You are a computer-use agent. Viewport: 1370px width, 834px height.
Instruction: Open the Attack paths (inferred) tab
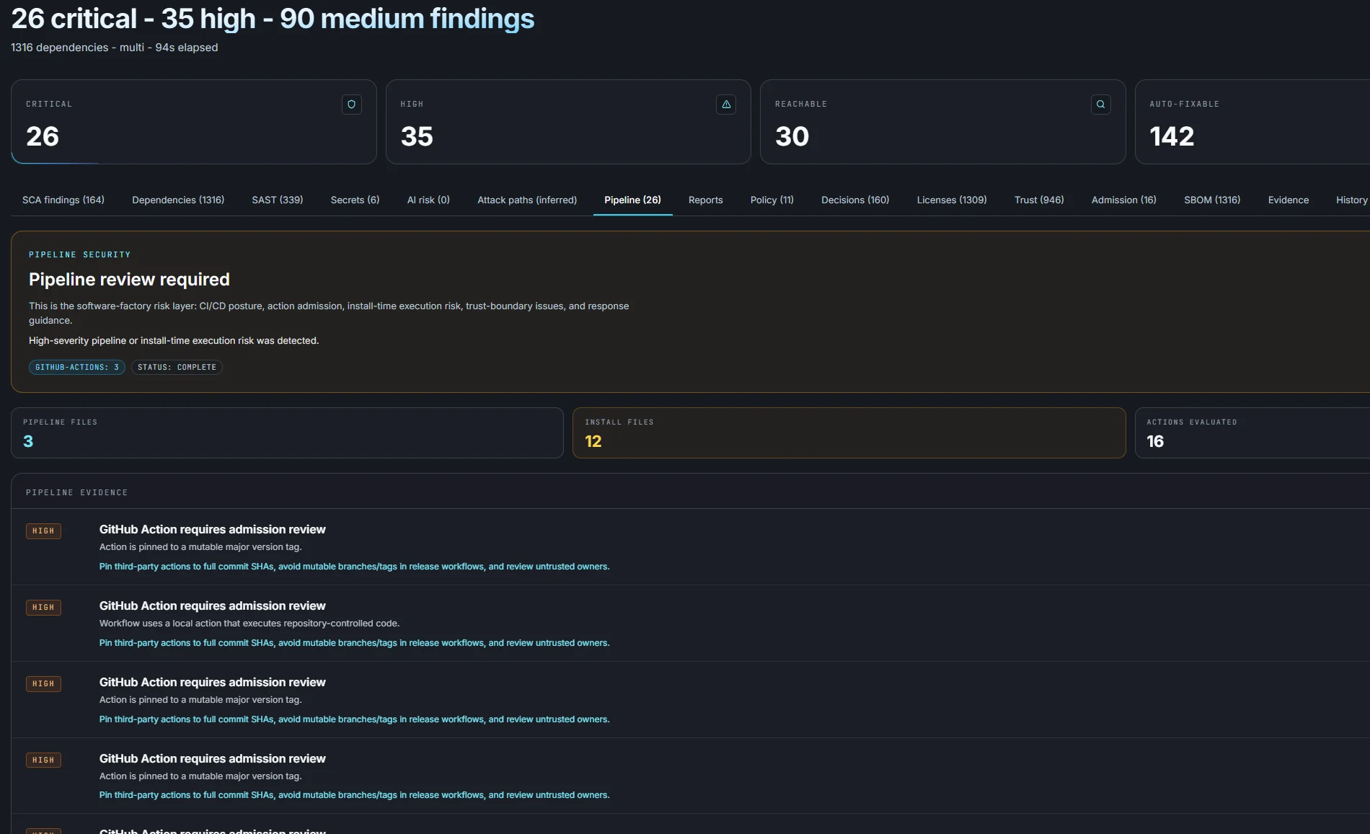click(527, 200)
